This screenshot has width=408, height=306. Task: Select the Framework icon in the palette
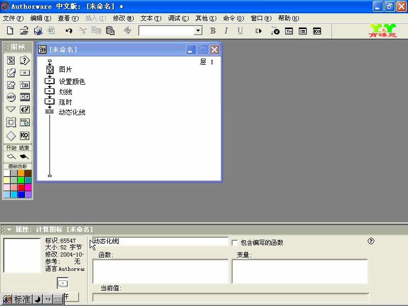coord(11,122)
